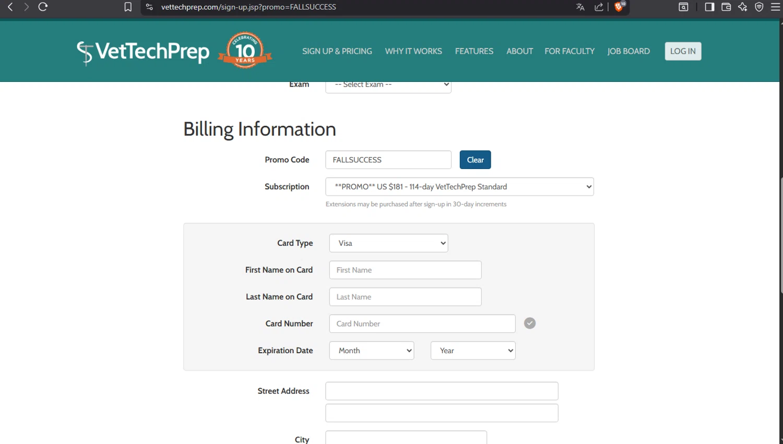Bookmark this page
This screenshot has width=783, height=444.
(x=128, y=7)
